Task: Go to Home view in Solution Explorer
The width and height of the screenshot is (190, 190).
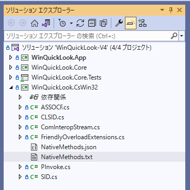Action: click(x=35, y=23)
